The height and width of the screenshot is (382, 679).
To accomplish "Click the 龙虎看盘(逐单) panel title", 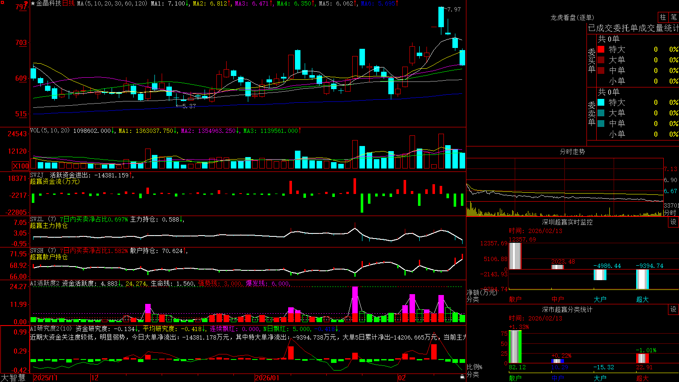I will [x=572, y=17].
